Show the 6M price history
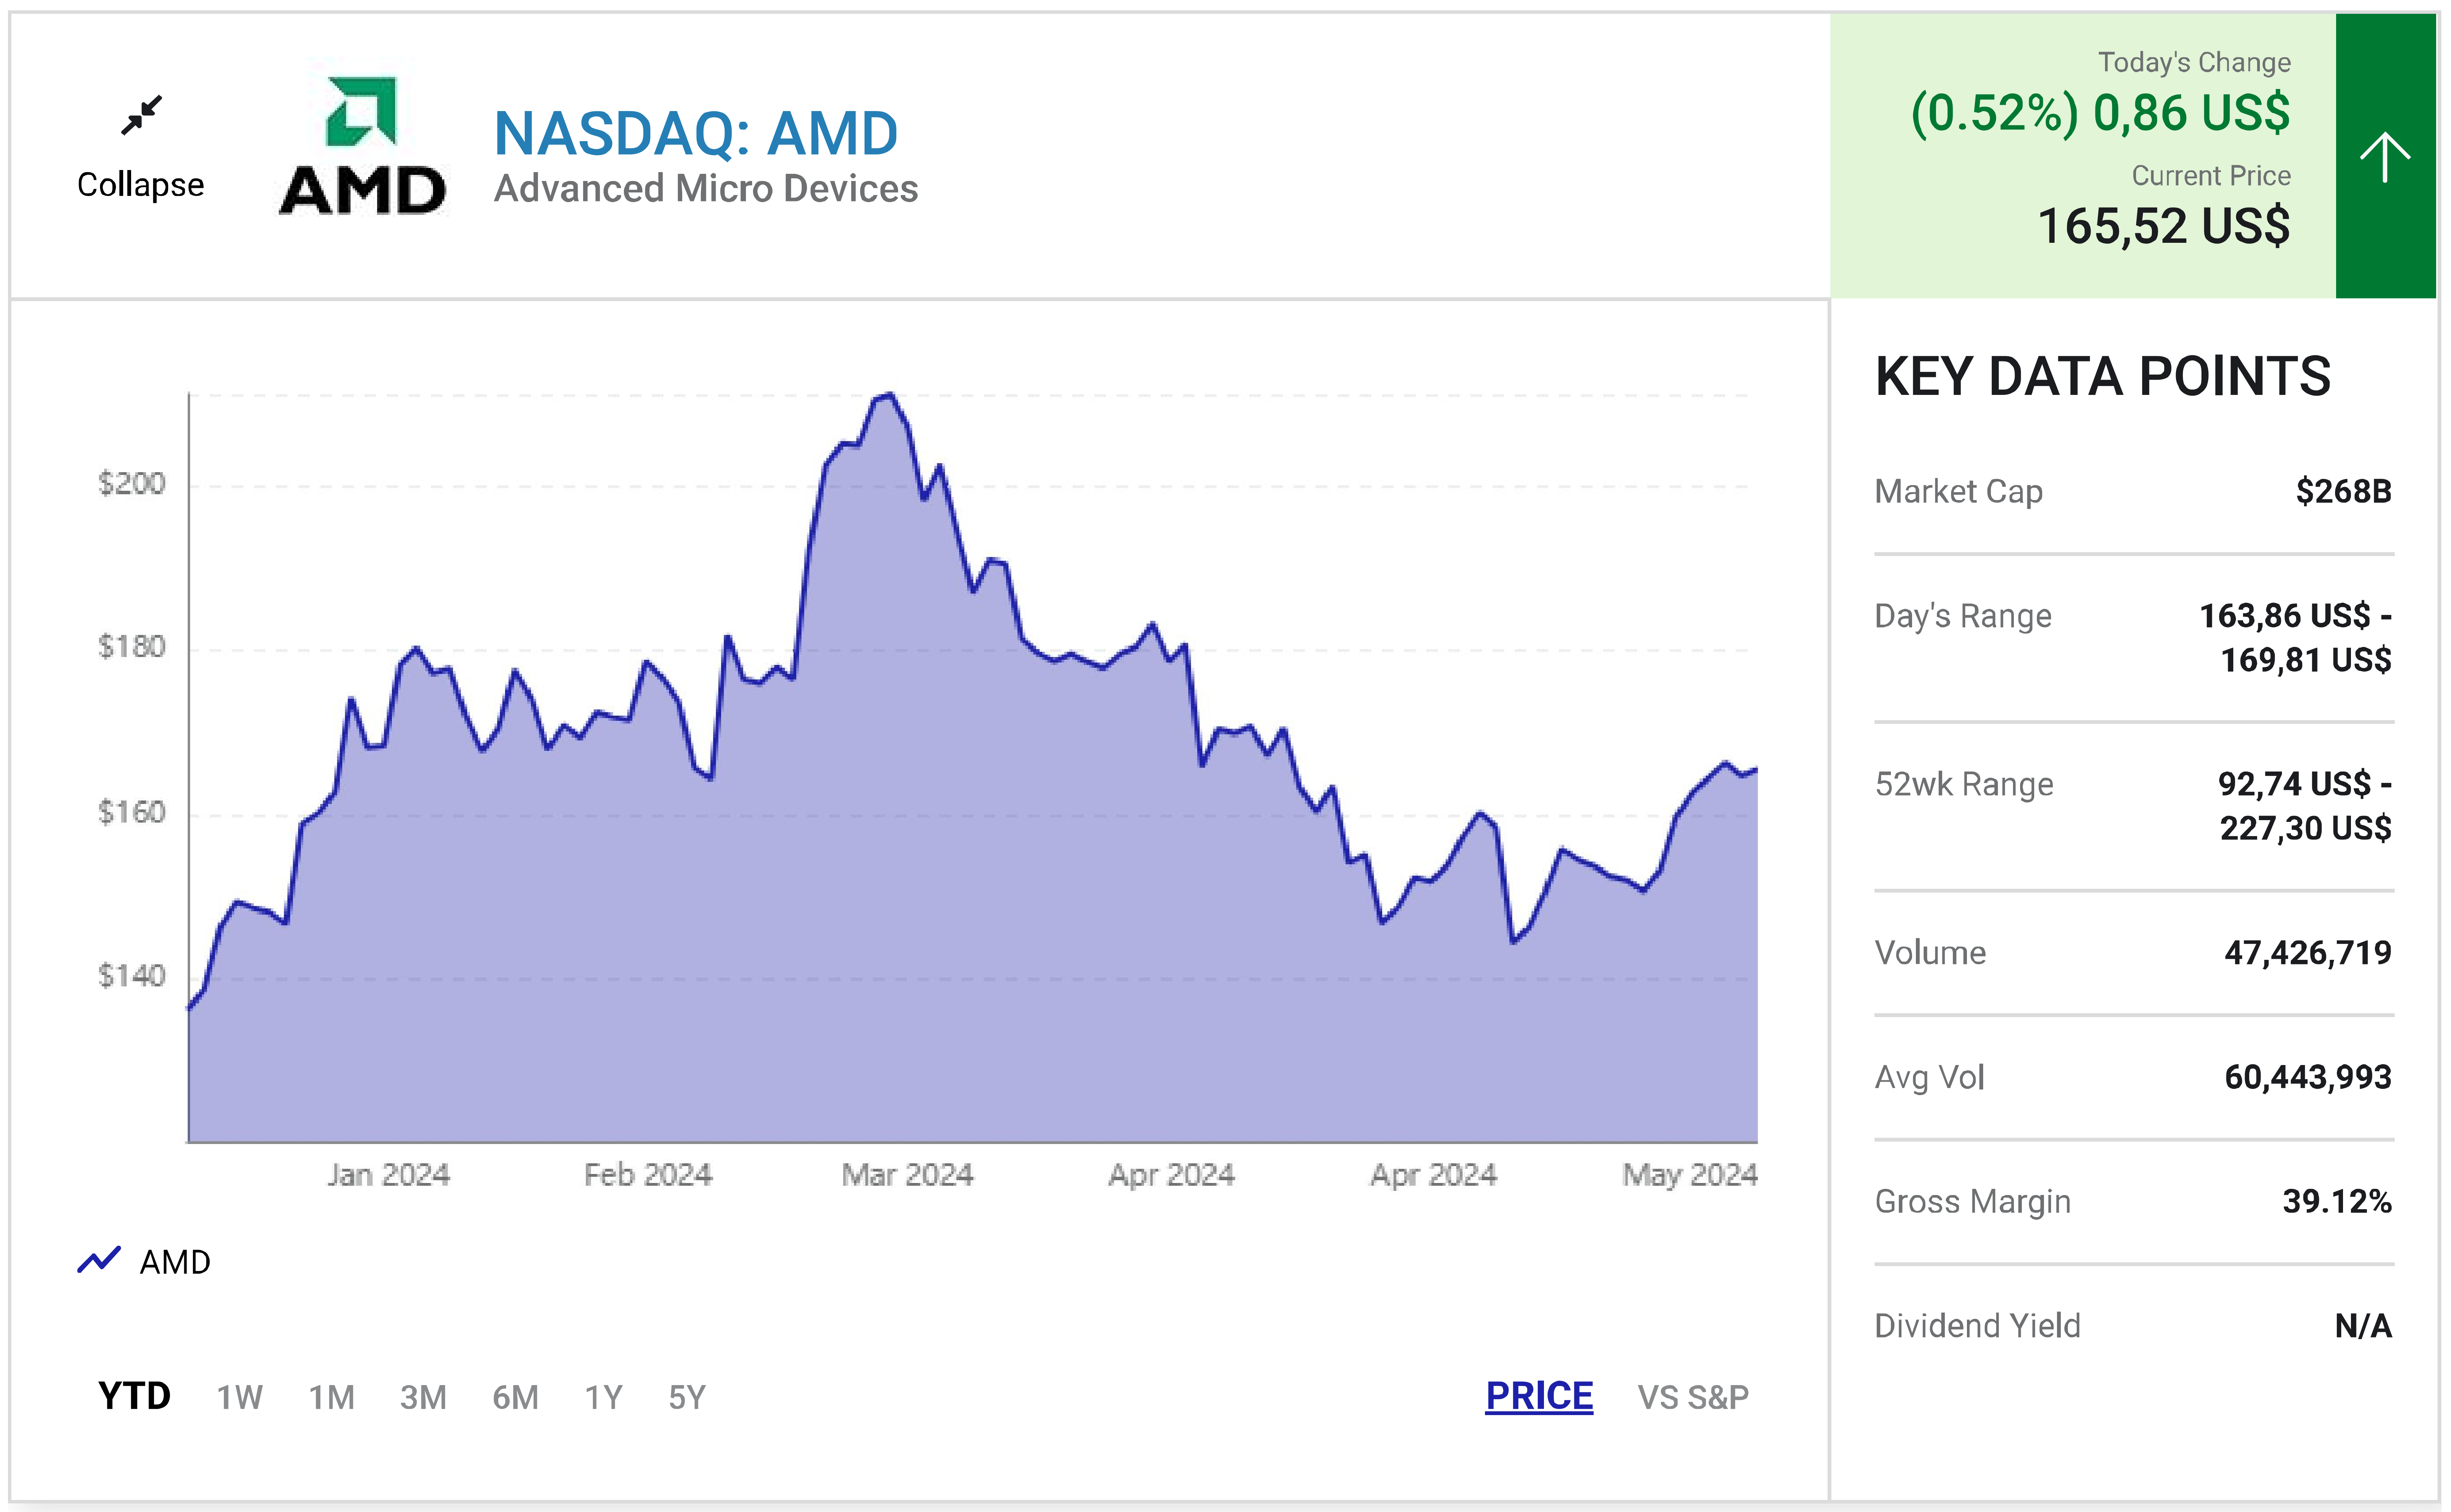Screen dimensions: 2451x1512 click(515, 1397)
